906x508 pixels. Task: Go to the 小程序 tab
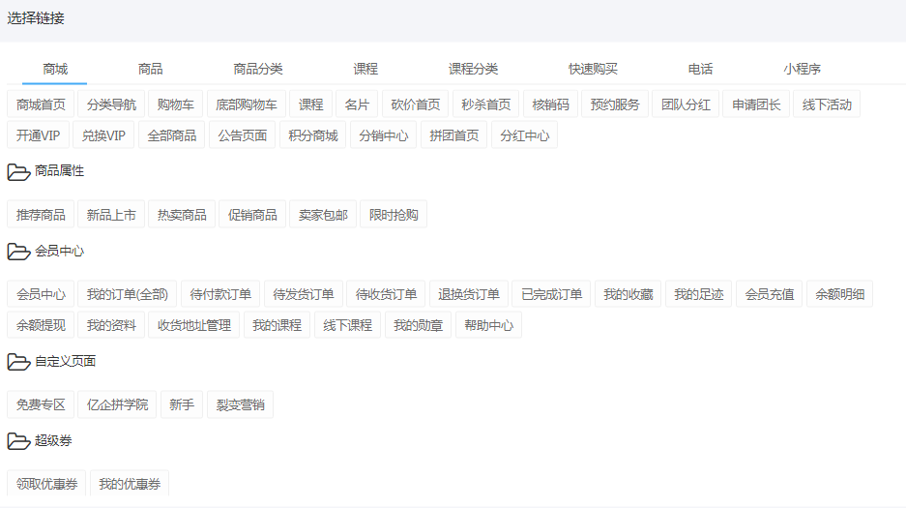(x=802, y=70)
